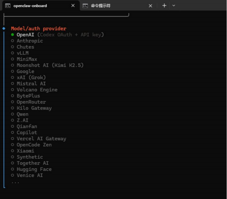Choose the OpenRouter provider option
227x199 pixels.
click(13, 102)
